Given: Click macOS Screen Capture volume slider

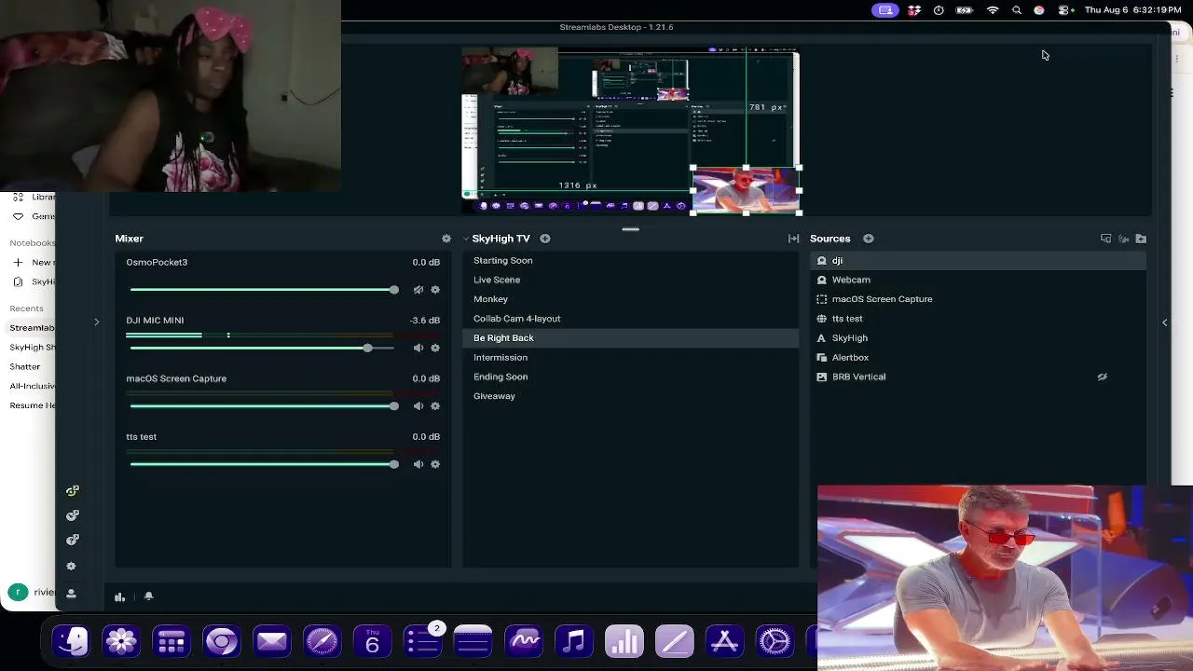Looking at the screenshot, I should (x=264, y=406).
